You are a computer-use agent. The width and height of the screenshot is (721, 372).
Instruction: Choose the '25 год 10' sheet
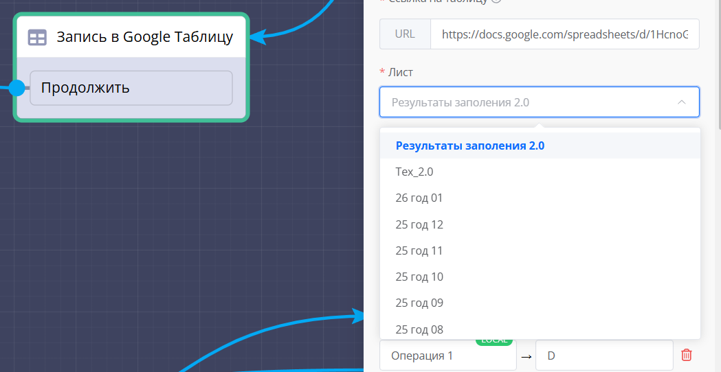coord(419,277)
